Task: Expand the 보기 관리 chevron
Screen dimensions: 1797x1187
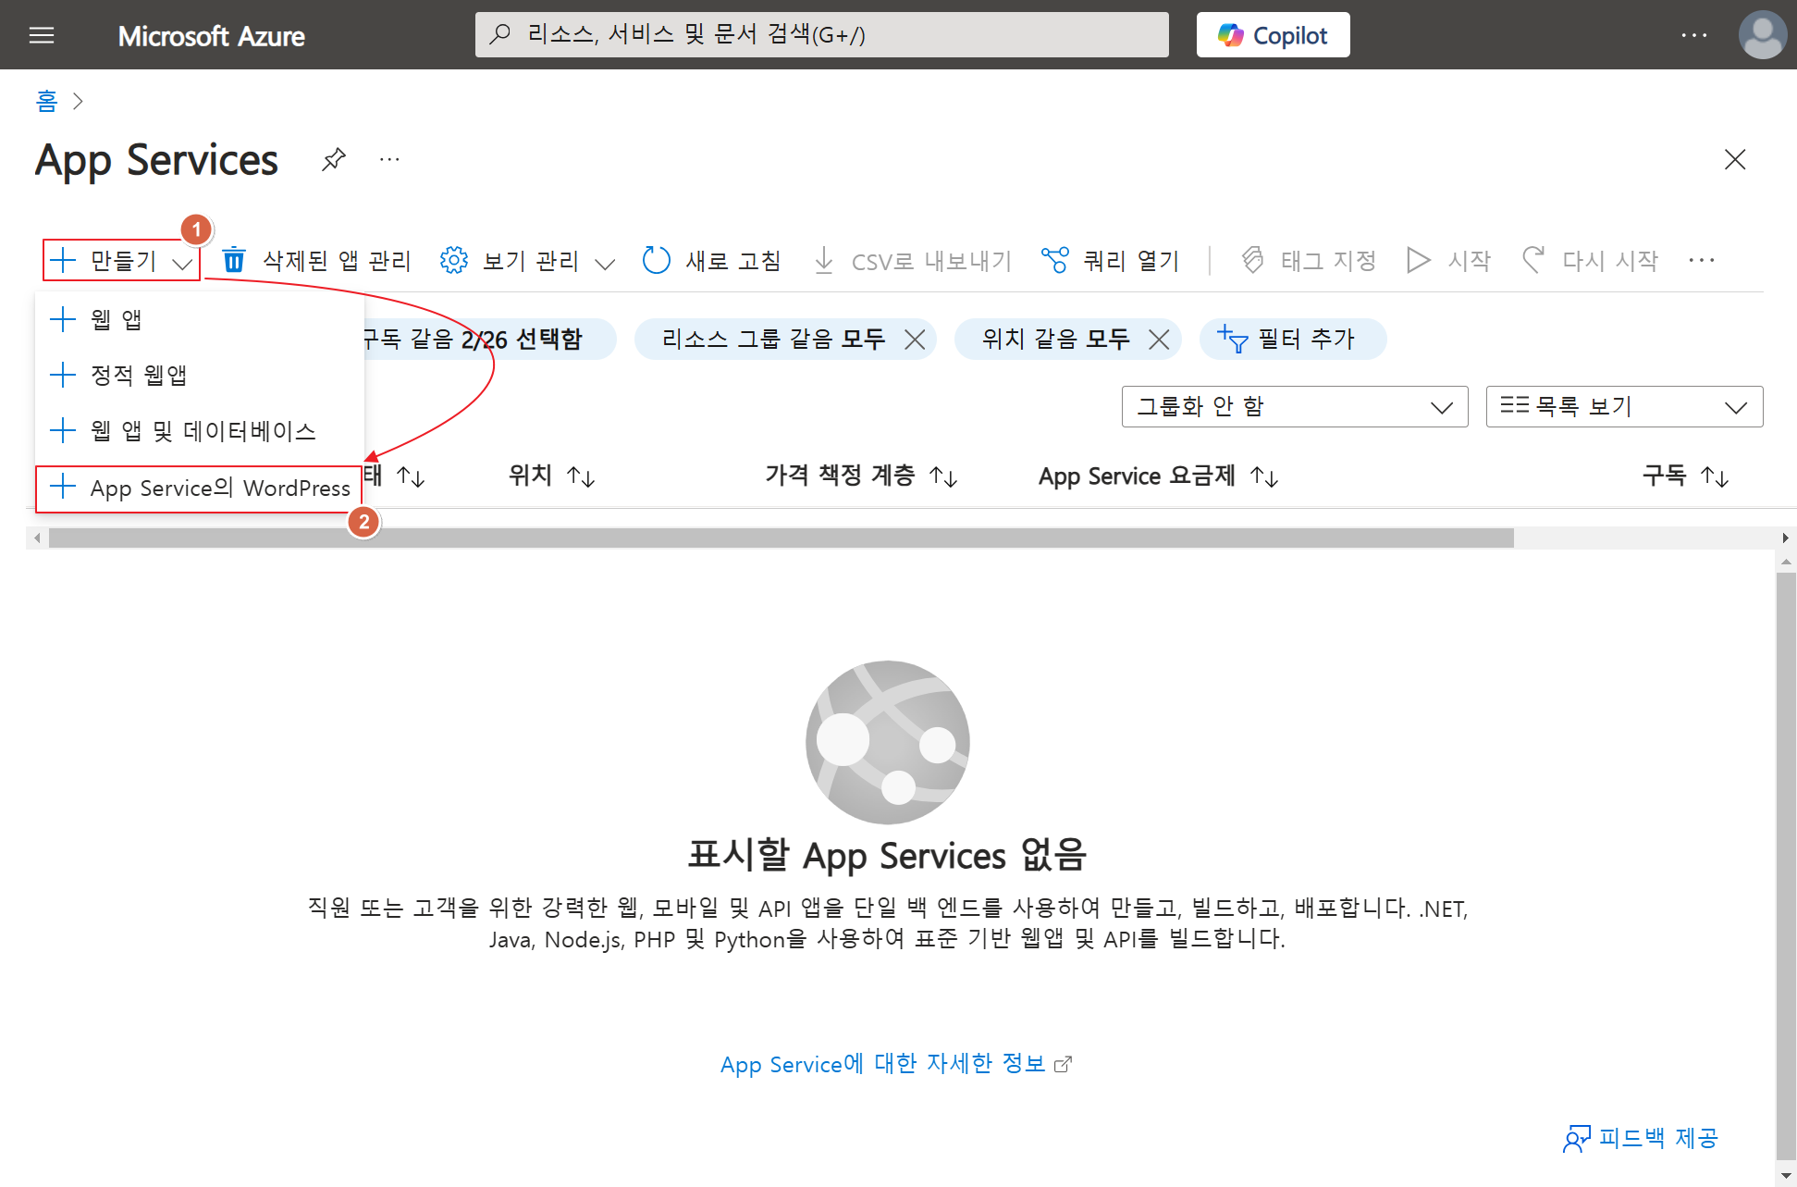Action: coord(605,264)
